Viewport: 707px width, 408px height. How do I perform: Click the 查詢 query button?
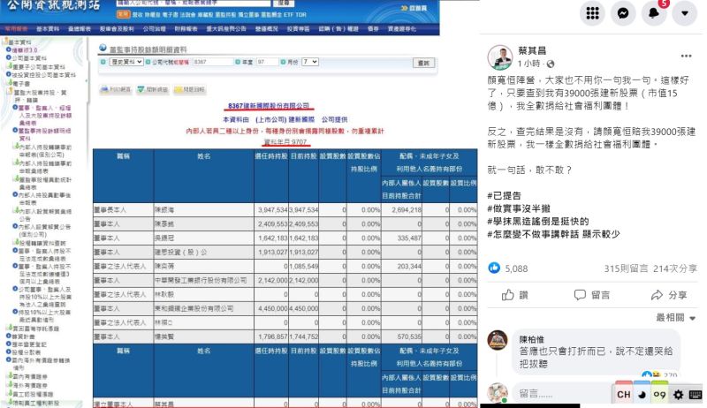pyautogui.click(x=423, y=63)
